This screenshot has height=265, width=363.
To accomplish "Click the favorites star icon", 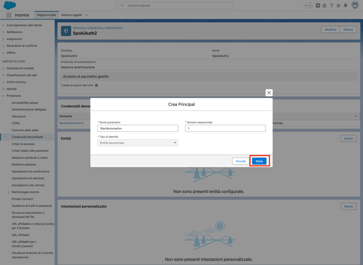I will click(306, 6).
